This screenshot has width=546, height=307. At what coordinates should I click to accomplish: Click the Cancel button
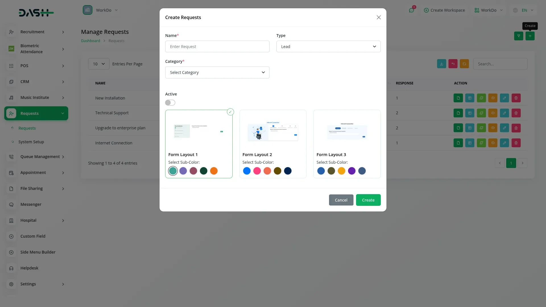341,200
